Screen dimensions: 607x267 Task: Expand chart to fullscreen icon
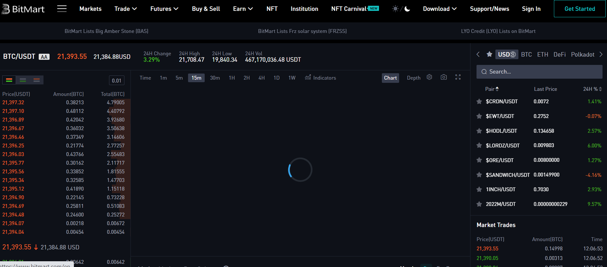[x=458, y=77]
